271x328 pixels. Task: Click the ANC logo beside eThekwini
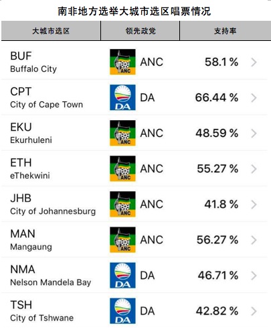[x=122, y=168]
